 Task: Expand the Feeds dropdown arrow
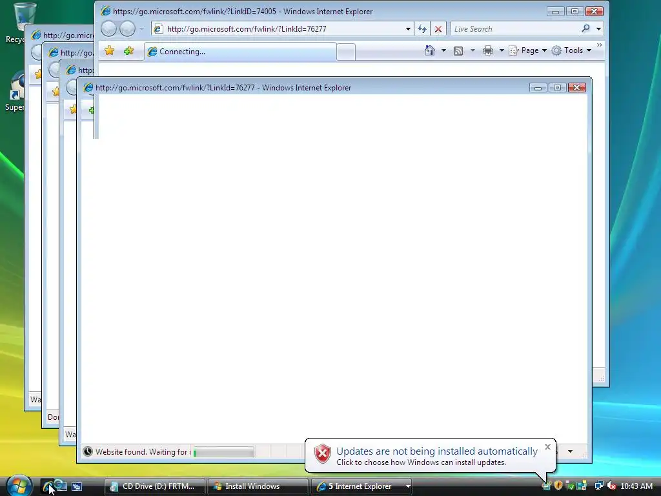point(473,50)
